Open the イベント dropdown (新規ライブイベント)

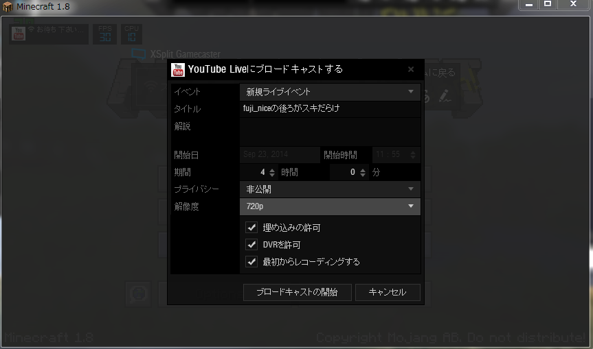tap(330, 92)
